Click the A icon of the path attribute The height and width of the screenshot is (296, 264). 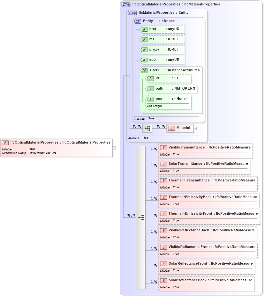150,89
